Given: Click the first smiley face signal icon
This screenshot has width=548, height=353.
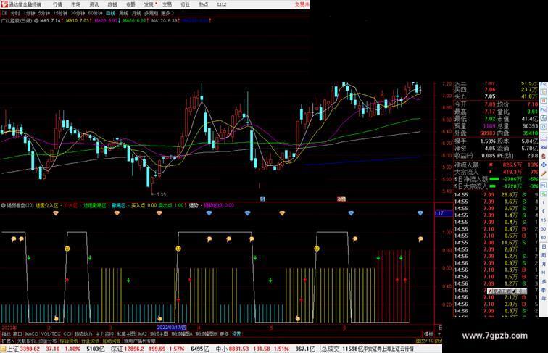Looking at the screenshot, I should (67, 249).
